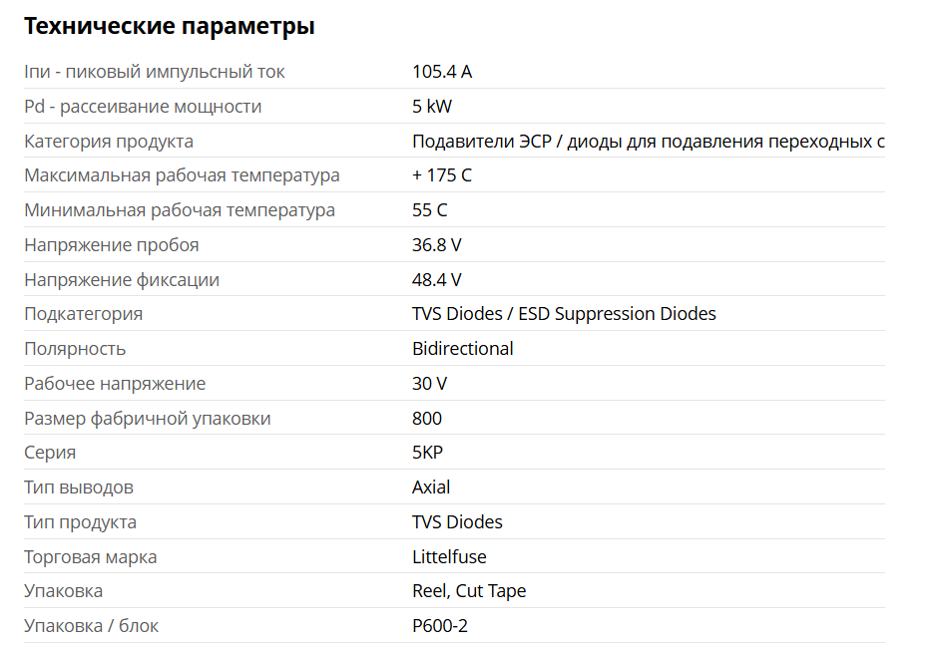
Task: Click the working voltage value 30 V
Action: 429,384
